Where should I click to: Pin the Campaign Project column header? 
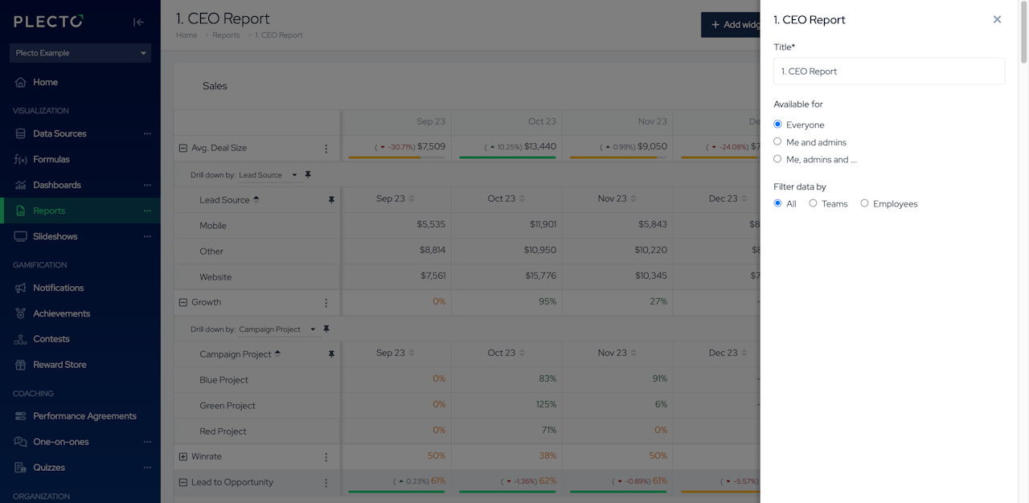pos(331,354)
